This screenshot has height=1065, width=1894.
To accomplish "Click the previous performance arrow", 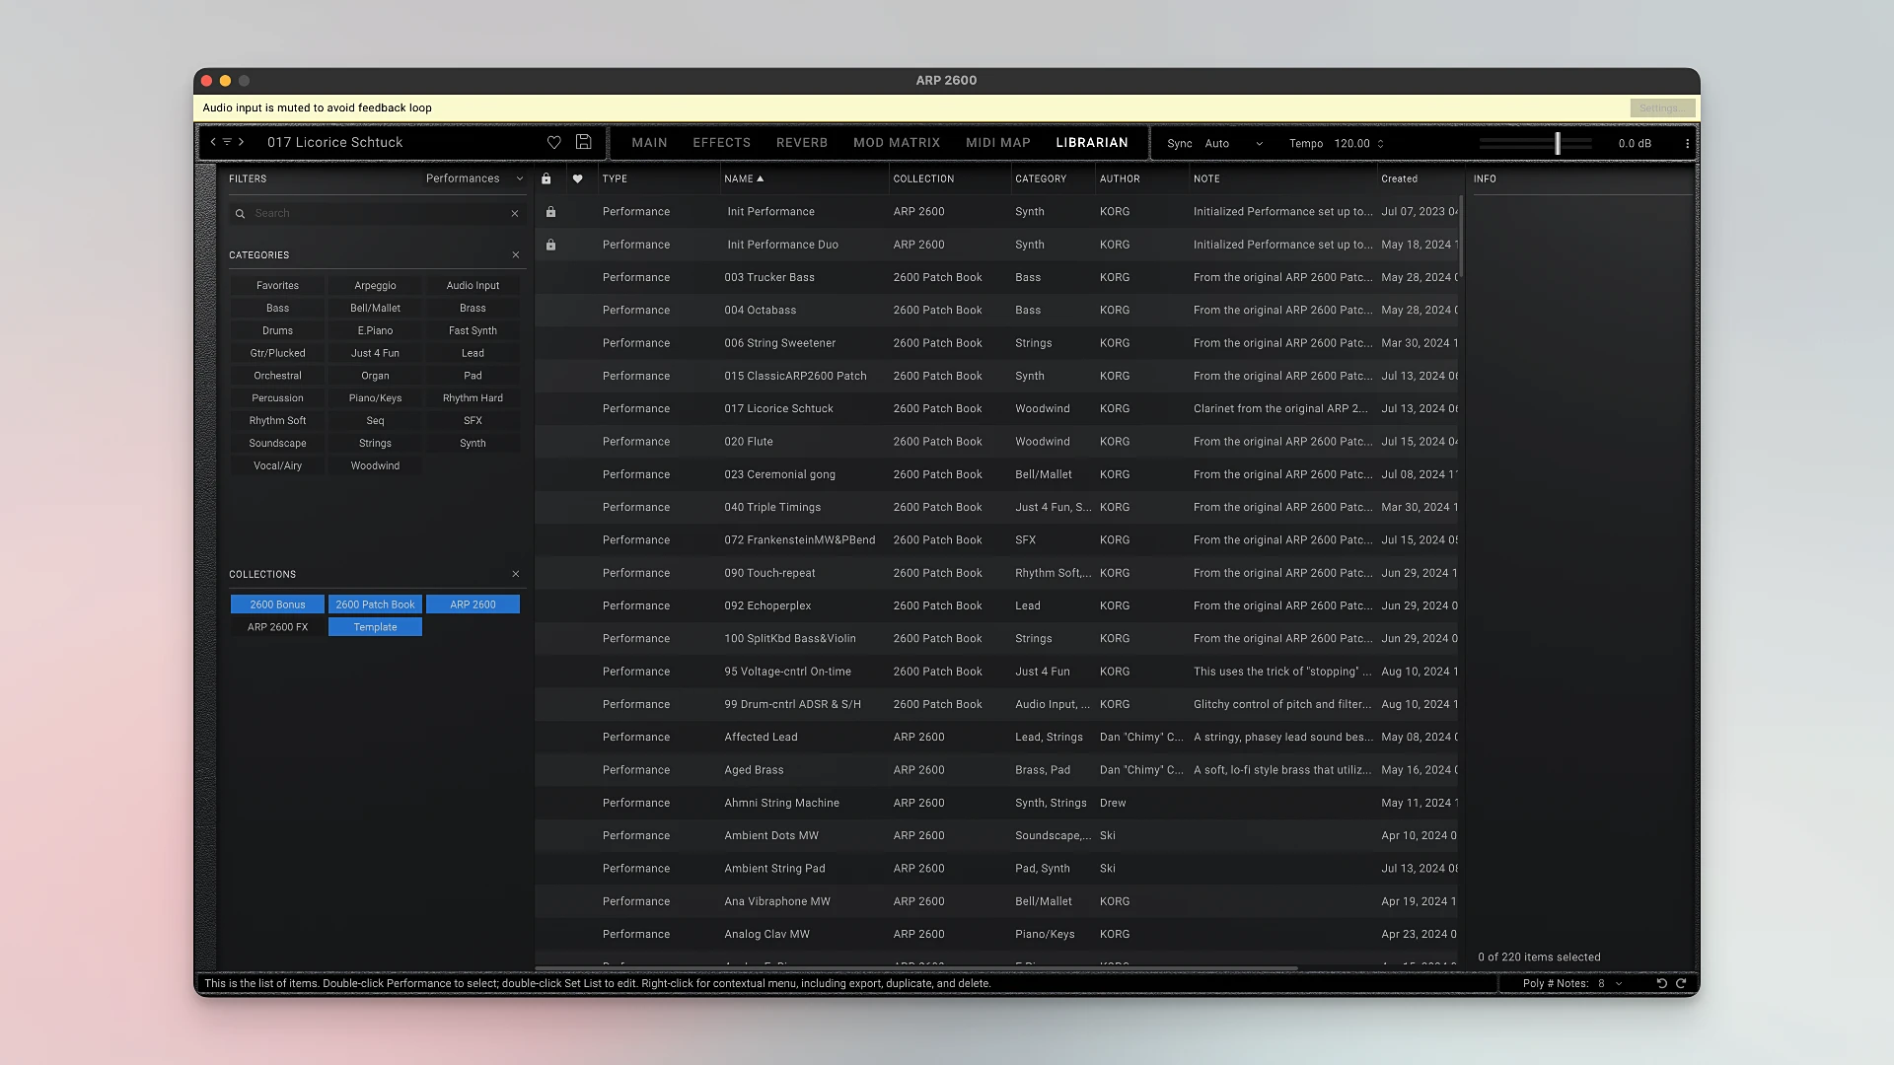I will 213,142.
